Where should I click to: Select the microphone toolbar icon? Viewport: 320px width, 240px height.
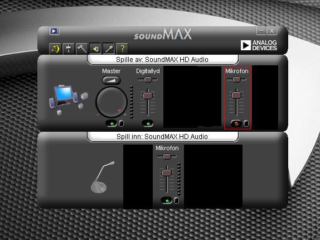[109, 49]
